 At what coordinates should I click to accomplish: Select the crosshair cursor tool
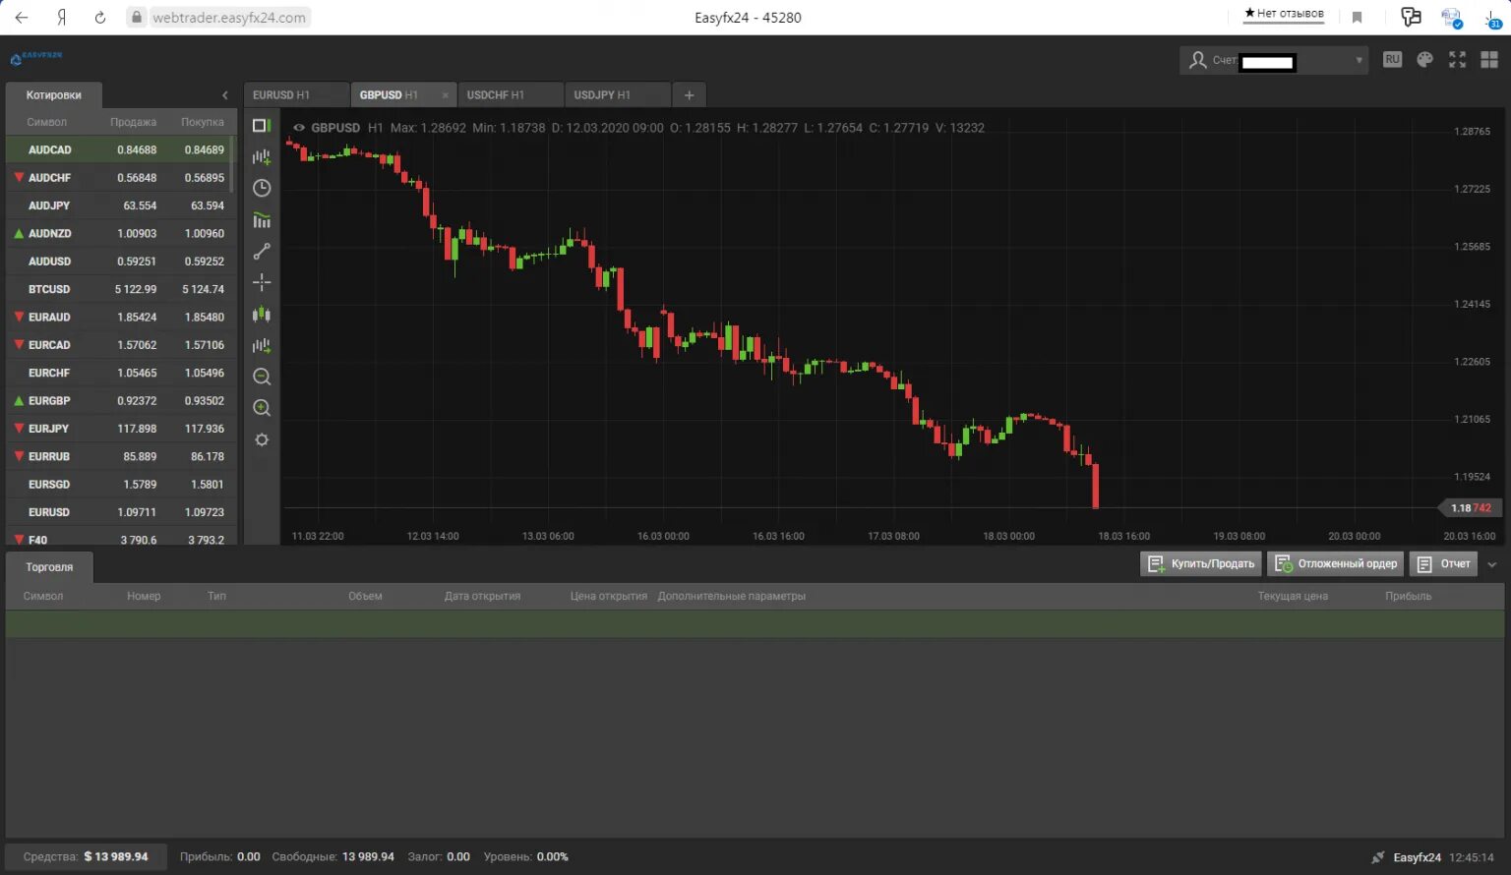tap(262, 282)
